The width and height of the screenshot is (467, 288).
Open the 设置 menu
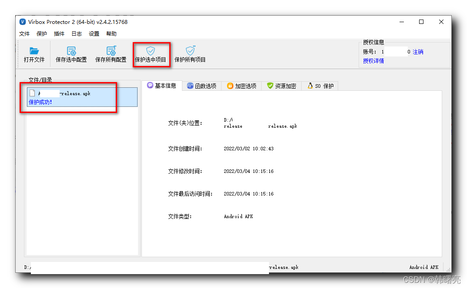point(94,33)
